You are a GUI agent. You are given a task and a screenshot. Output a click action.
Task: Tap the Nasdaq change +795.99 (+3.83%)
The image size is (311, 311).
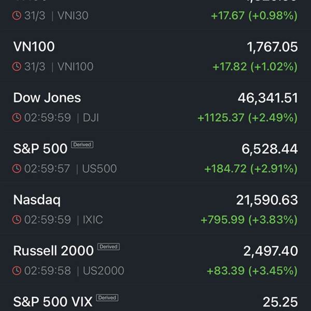tap(249, 220)
